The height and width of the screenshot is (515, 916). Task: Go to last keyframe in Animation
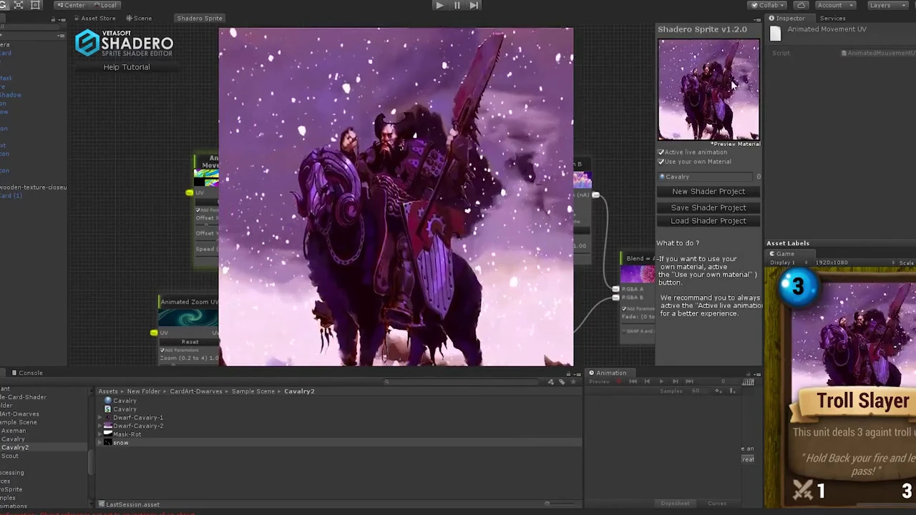tap(688, 382)
